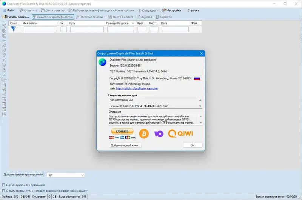The width and height of the screenshot is (302, 200).
Task: Click Снять отметку toolbar item
Action: point(52,11)
